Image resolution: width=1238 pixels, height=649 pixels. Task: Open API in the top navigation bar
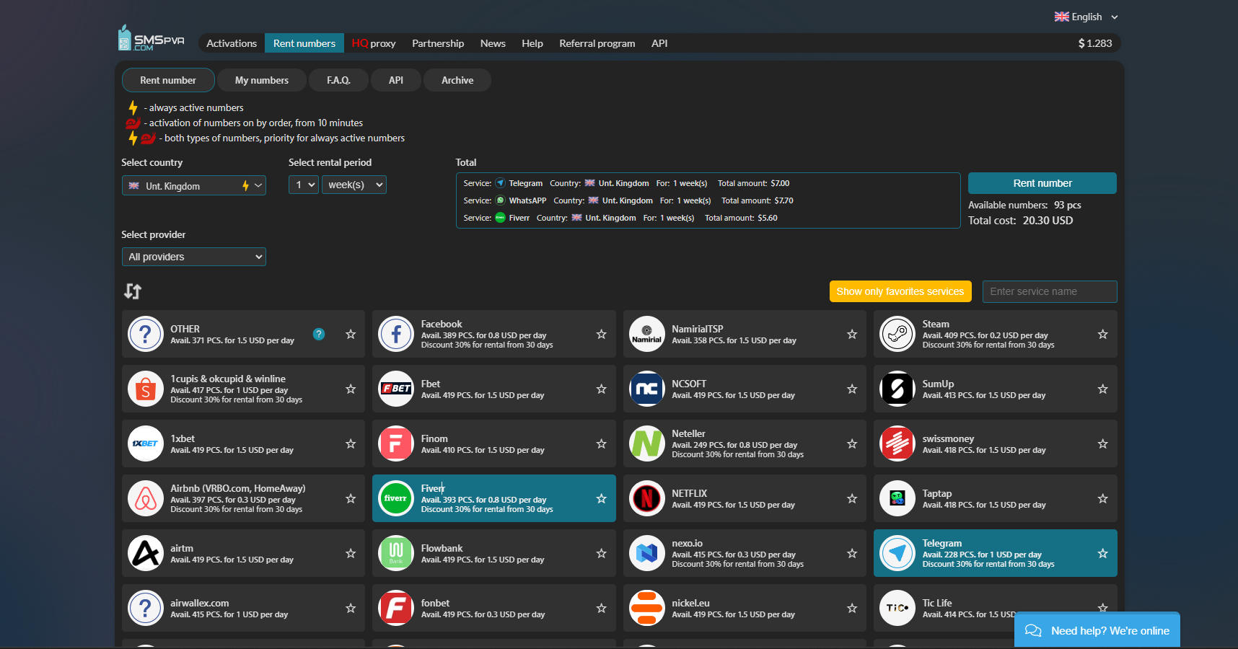tap(659, 43)
